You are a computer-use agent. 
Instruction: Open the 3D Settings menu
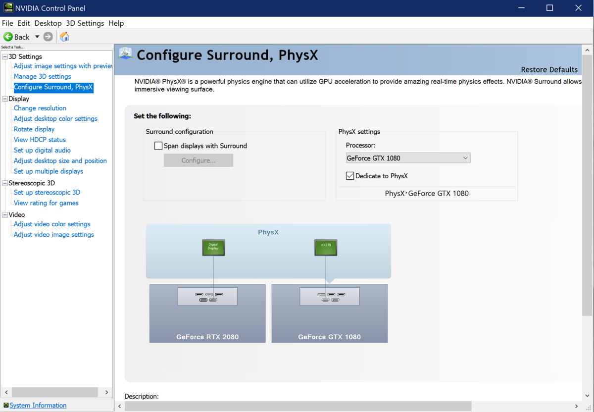tap(85, 23)
